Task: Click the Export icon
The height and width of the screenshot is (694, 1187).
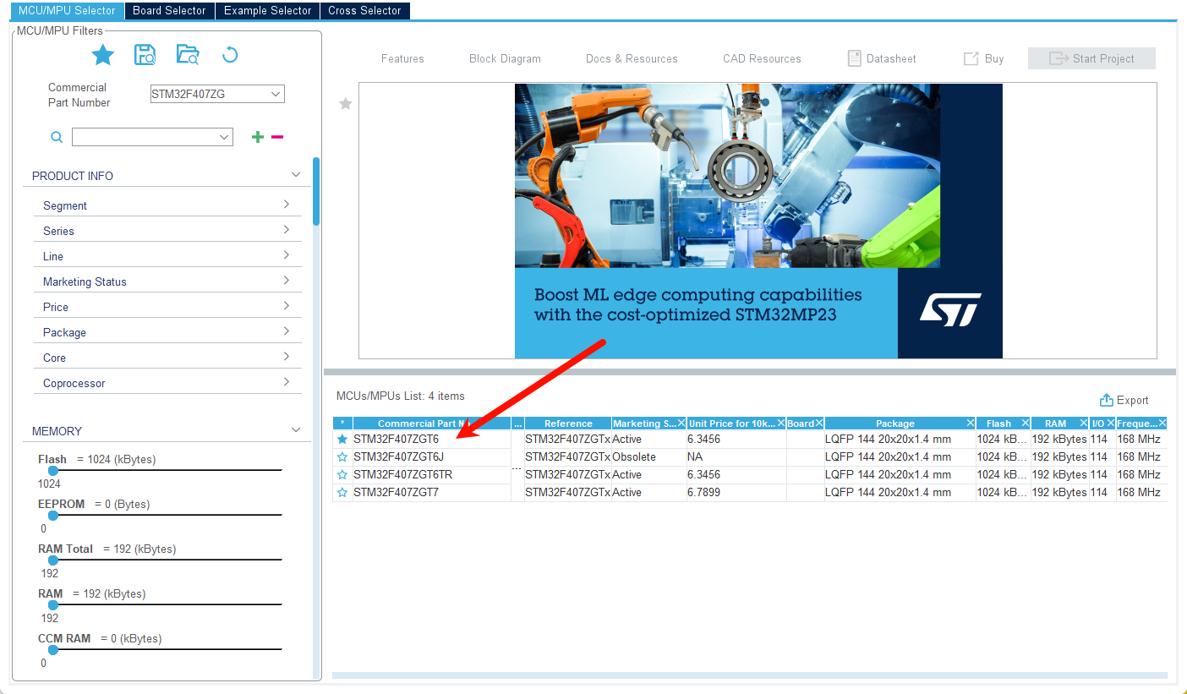Action: (x=1106, y=400)
